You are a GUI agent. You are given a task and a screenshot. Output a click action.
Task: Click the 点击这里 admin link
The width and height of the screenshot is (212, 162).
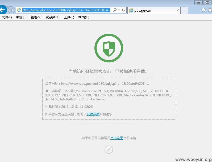(x=117, y=138)
